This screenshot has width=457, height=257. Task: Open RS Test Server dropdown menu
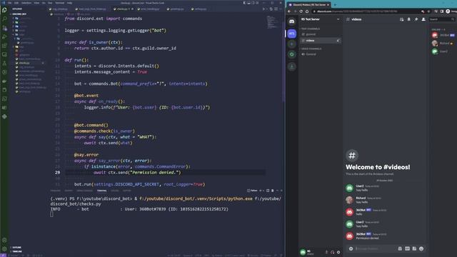338,19
